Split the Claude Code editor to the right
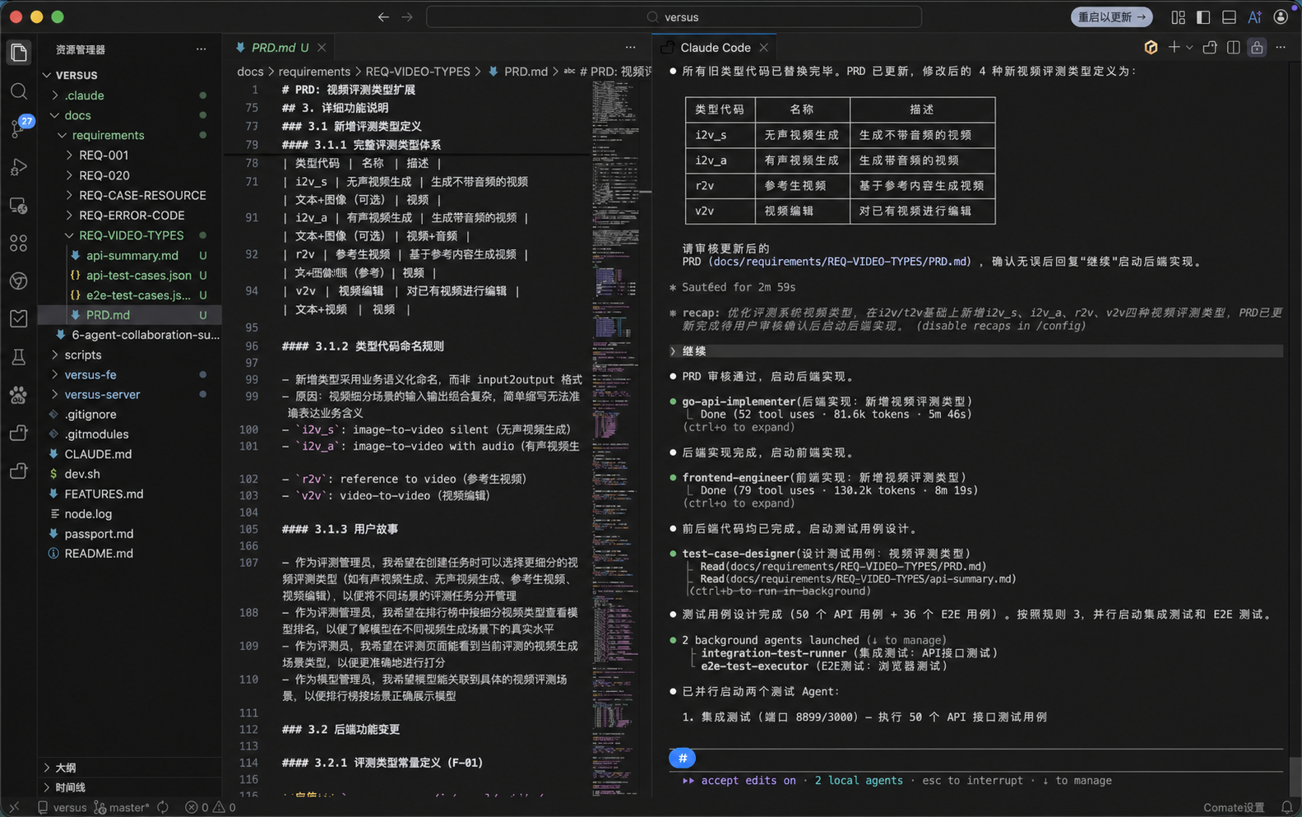Screen dimensions: 1302x817 tap(1233, 48)
